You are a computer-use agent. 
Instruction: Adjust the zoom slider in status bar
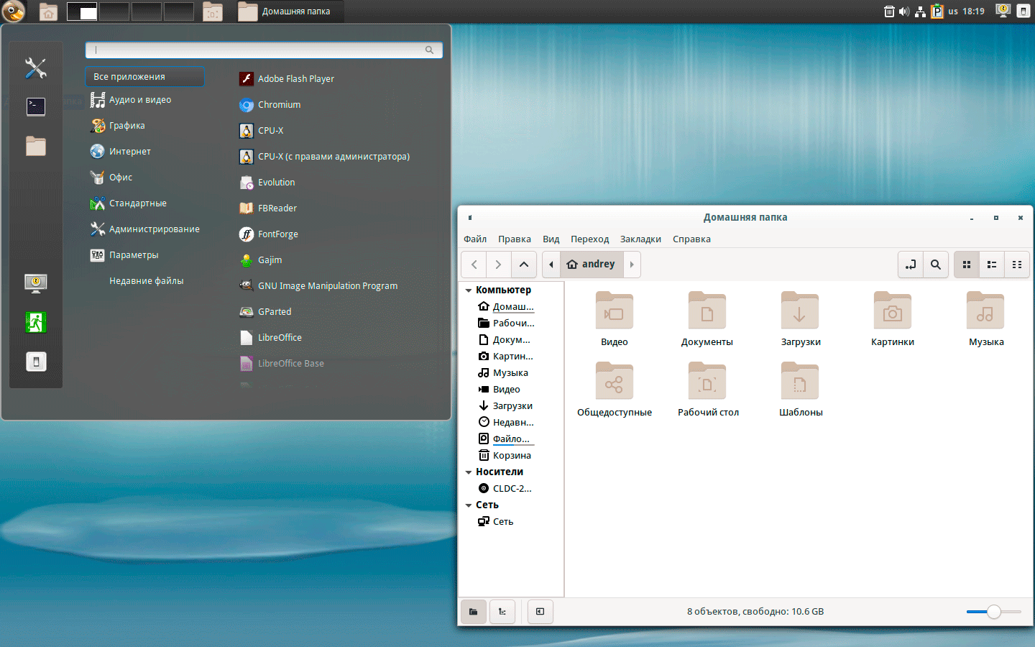(x=993, y=612)
